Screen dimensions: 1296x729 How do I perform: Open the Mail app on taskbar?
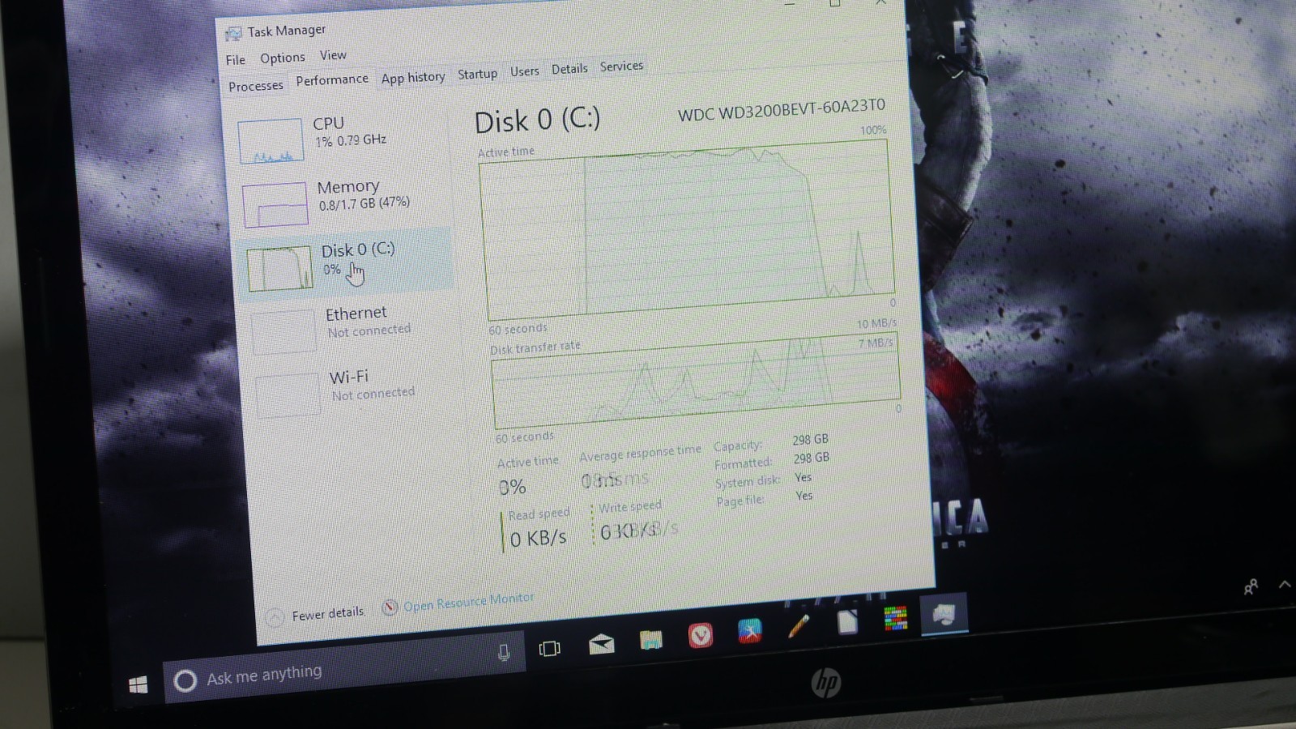(601, 644)
